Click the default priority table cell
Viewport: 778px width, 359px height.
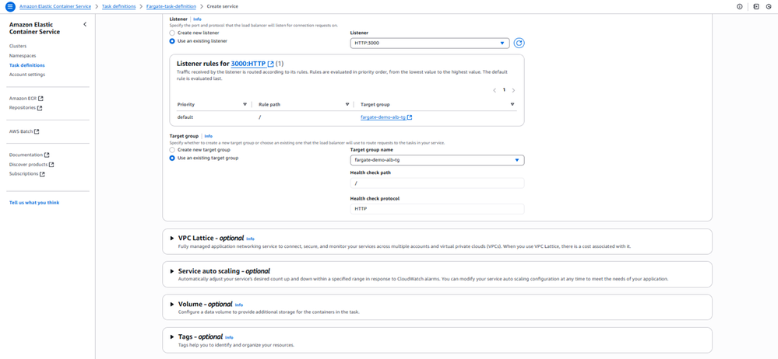[x=185, y=117]
